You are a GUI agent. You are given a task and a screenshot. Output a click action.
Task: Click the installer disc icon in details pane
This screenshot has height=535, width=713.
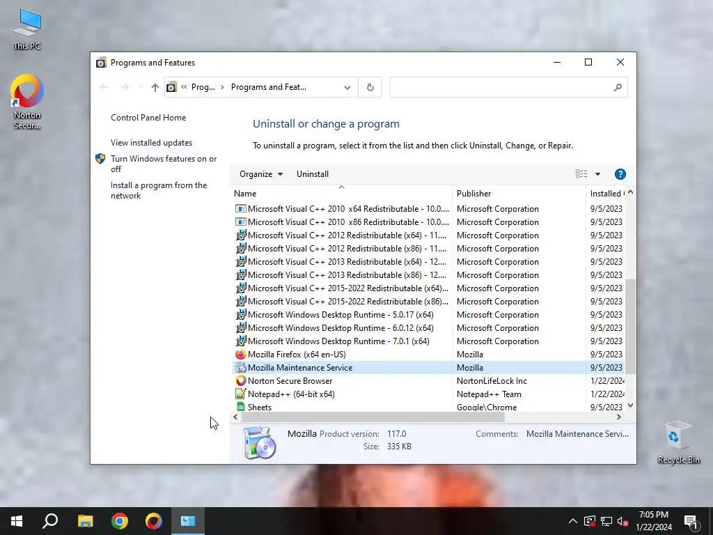tap(260, 442)
